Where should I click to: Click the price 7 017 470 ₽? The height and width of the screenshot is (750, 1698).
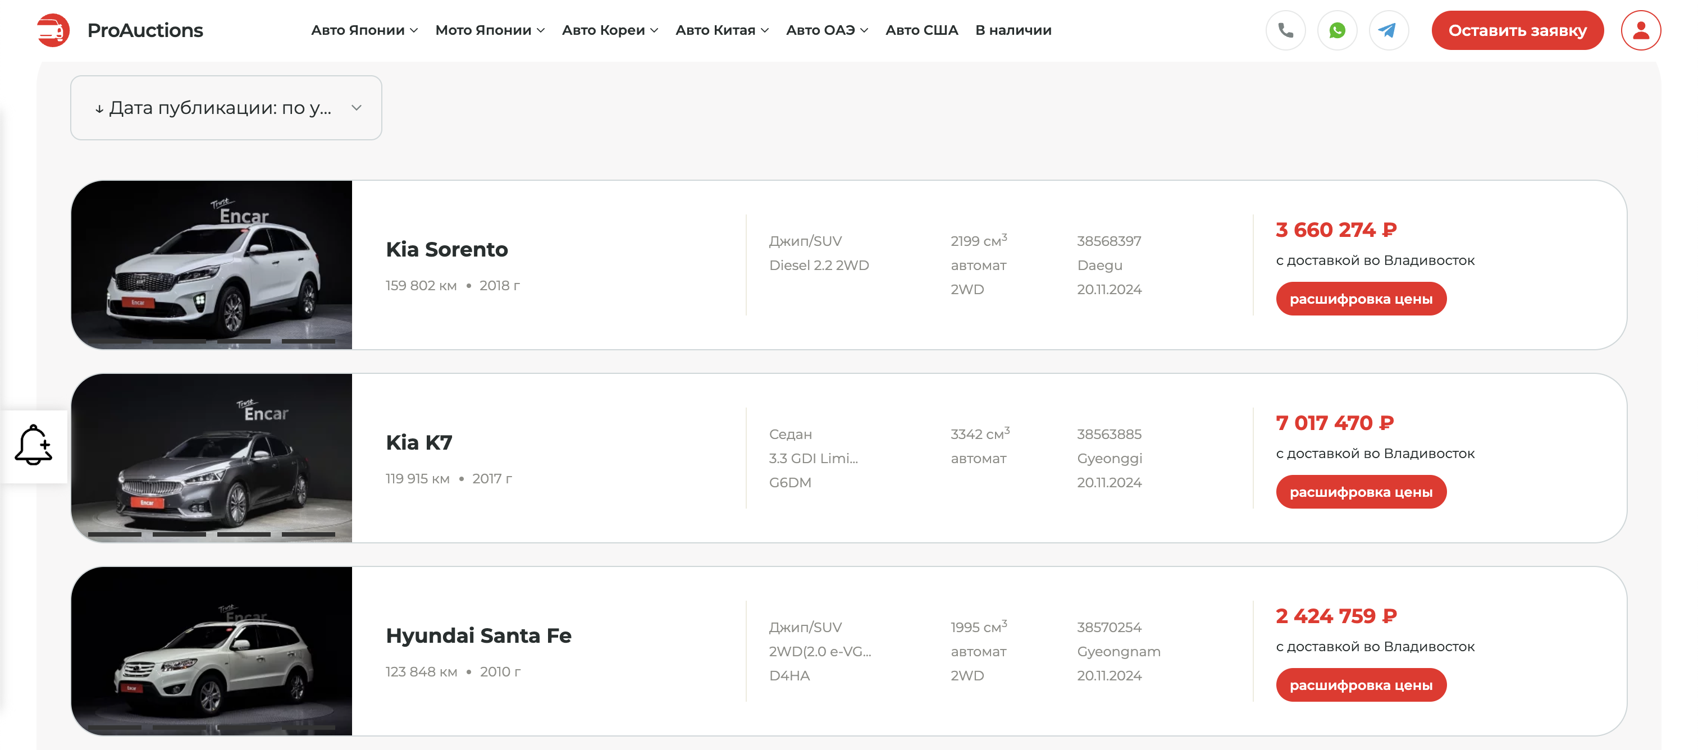tap(1335, 423)
